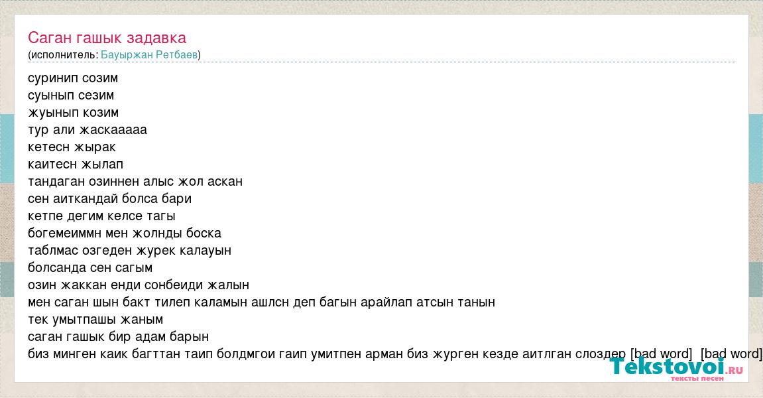Image resolution: width=763 pixels, height=398 pixels.
Task: Click the lyric line суынып сезим
Action: point(71,96)
